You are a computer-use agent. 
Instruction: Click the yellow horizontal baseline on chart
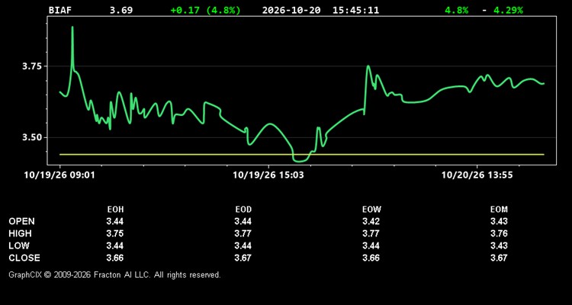point(302,154)
